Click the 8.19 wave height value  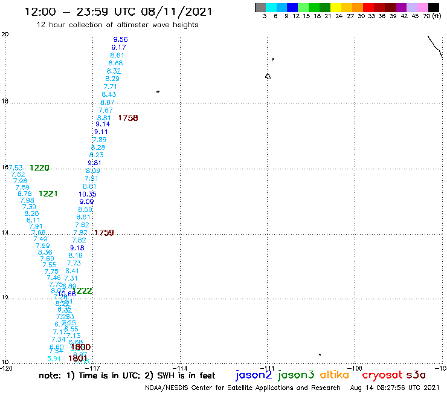(x=76, y=255)
